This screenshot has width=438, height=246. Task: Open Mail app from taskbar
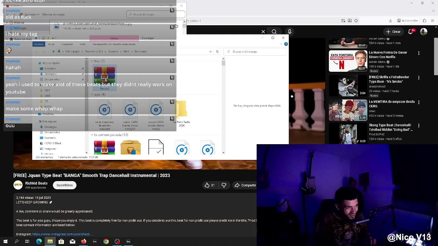tap(73, 242)
